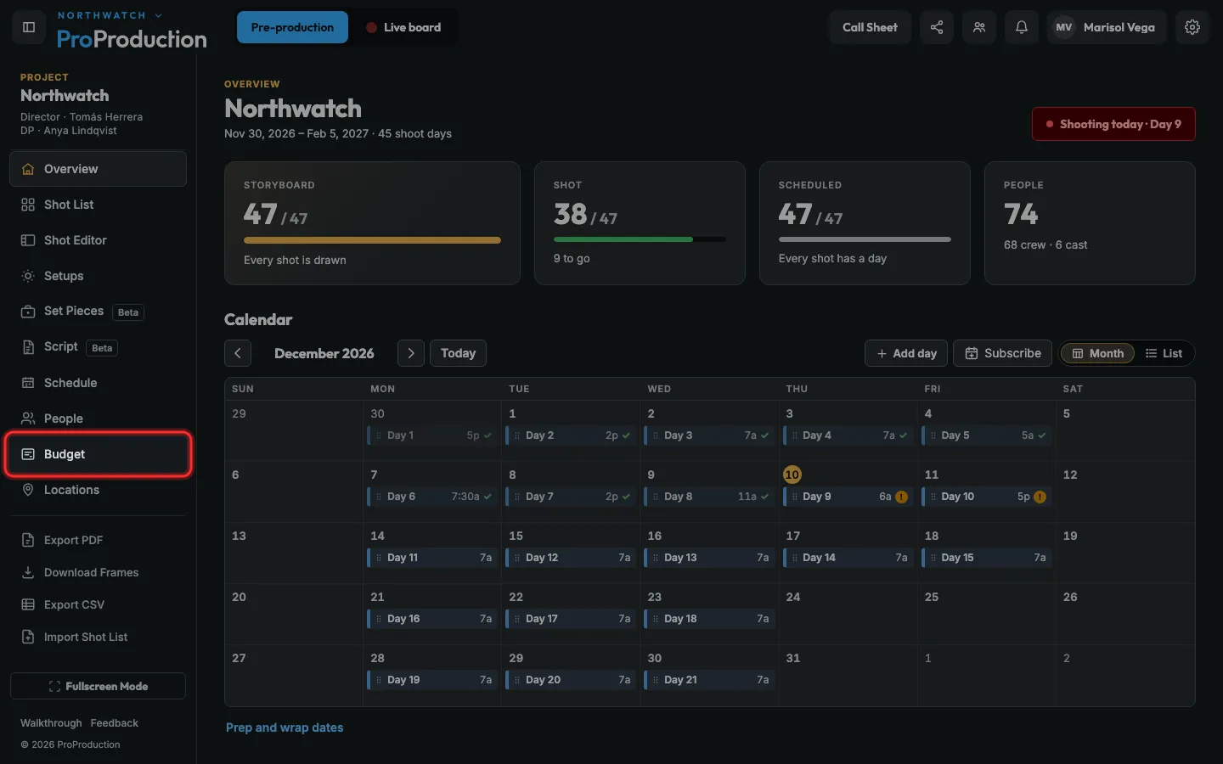Click the Shooting today Day 9 badge
The image size is (1223, 764).
(x=1113, y=124)
